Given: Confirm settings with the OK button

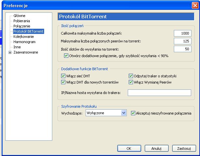Looking at the screenshot, I should pos(129,148).
